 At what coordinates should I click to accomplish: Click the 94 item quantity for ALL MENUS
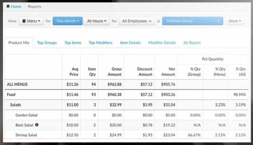pyautogui.click(x=94, y=84)
